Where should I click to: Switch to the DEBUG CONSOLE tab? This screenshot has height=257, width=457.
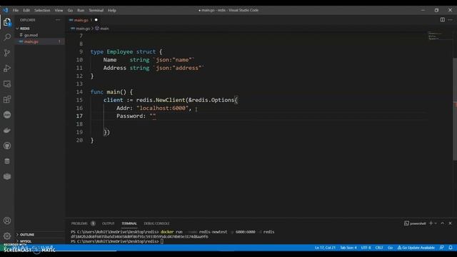(156, 223)
